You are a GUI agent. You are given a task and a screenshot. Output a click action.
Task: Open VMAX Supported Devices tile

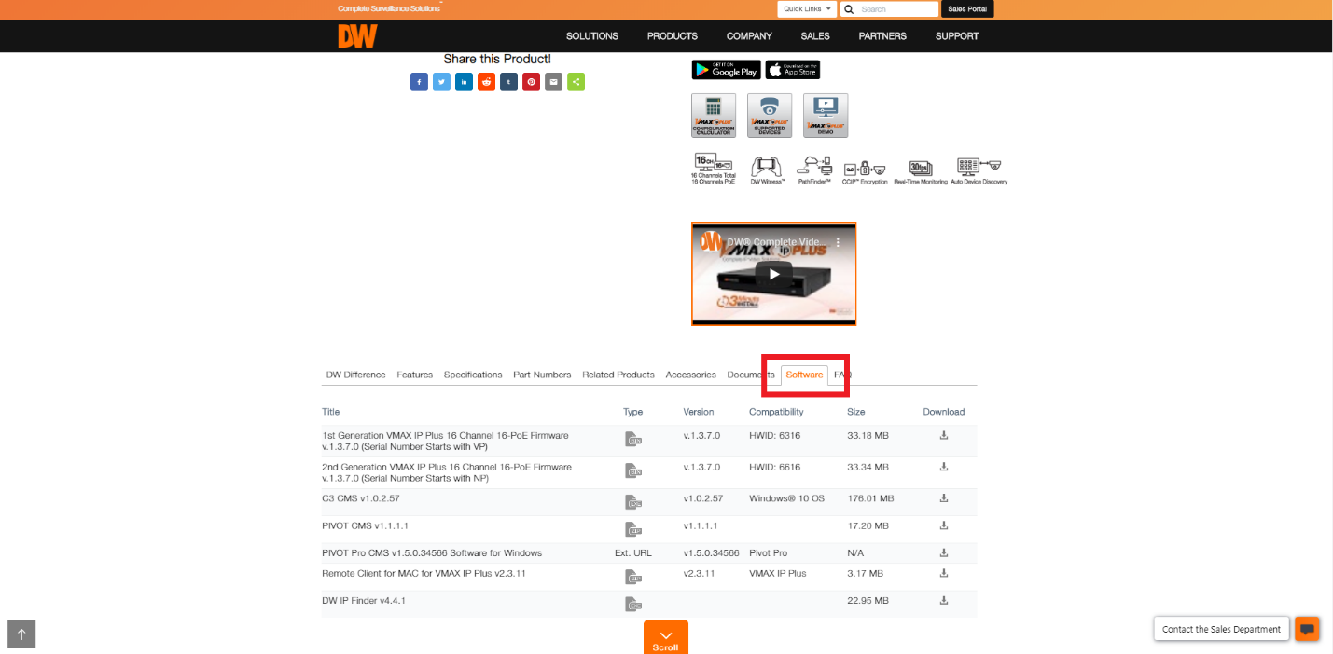pyautogui.click(x=770, y=116)
